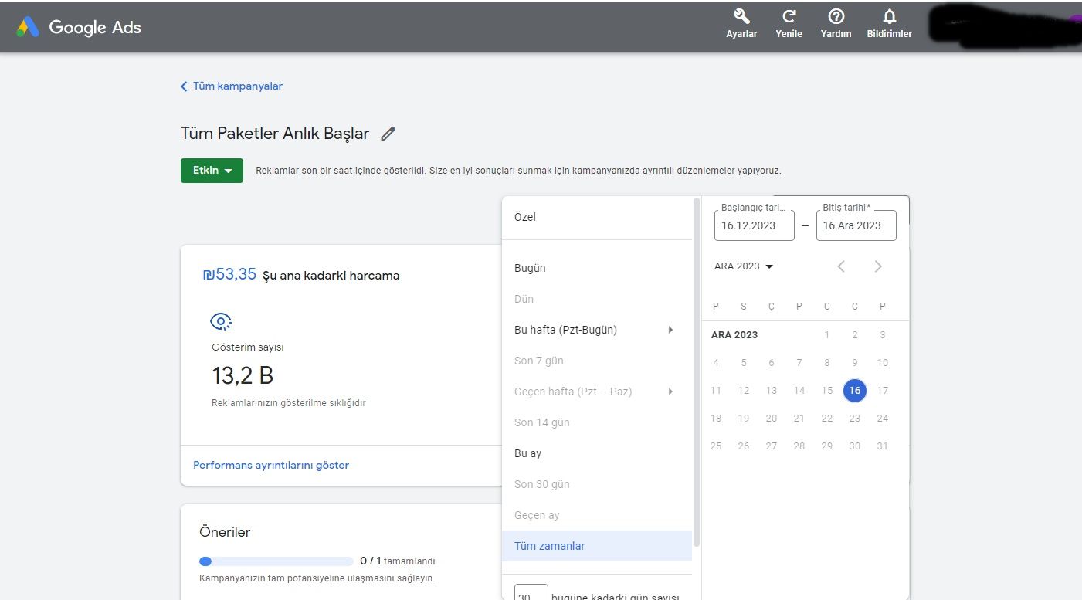This screenshot has height=600, width=1082.
Task: Go to previous month in calendar
Action: (841, 266)
